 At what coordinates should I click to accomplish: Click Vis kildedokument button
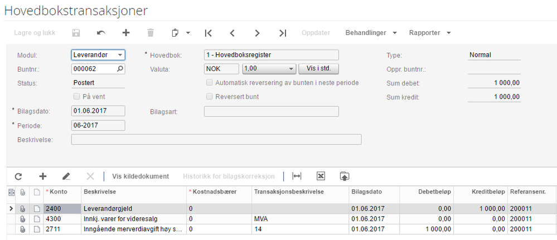point(141,176)
